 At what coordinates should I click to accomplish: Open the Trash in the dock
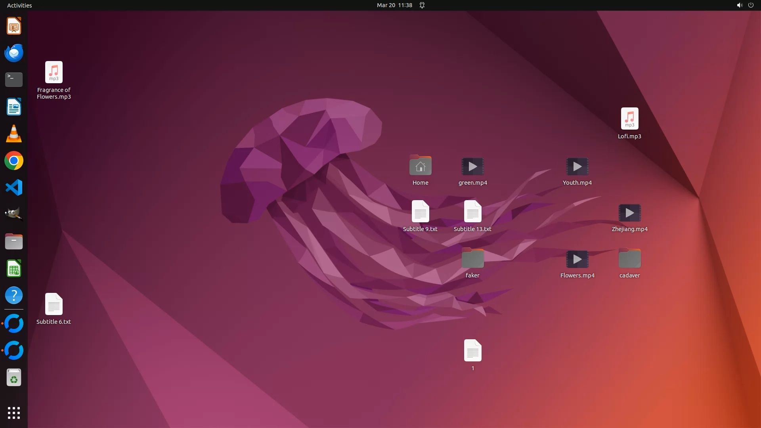(x=14, y=378)
